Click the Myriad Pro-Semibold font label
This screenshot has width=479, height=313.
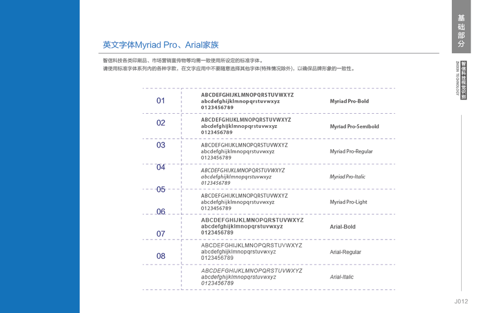[x=355, y=126]
